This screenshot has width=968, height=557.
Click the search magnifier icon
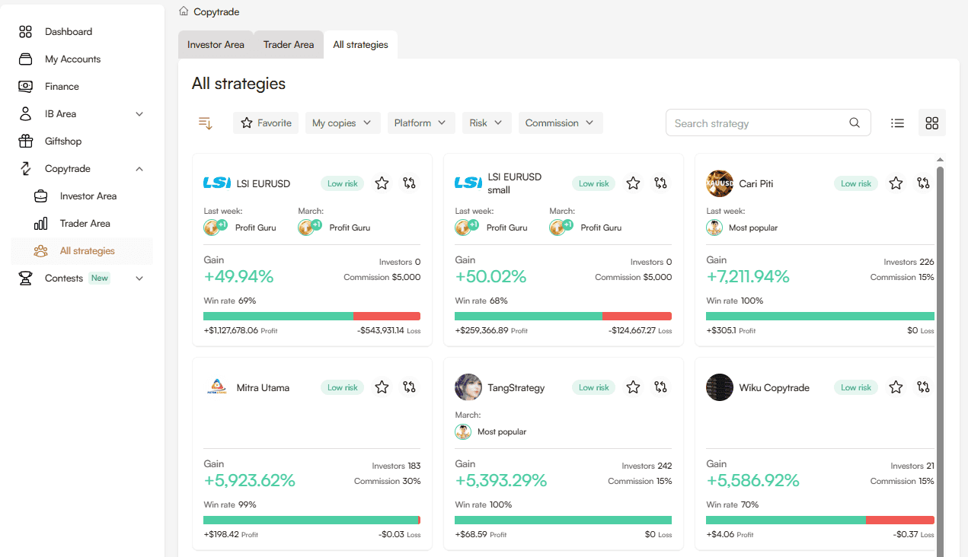click(855, 123)
